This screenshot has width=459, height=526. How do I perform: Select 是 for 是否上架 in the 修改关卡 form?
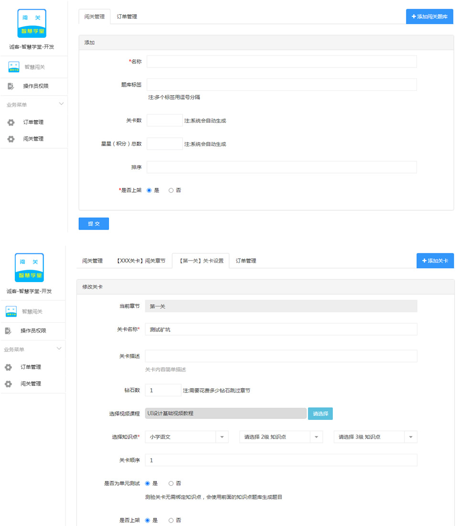point(147,520)
